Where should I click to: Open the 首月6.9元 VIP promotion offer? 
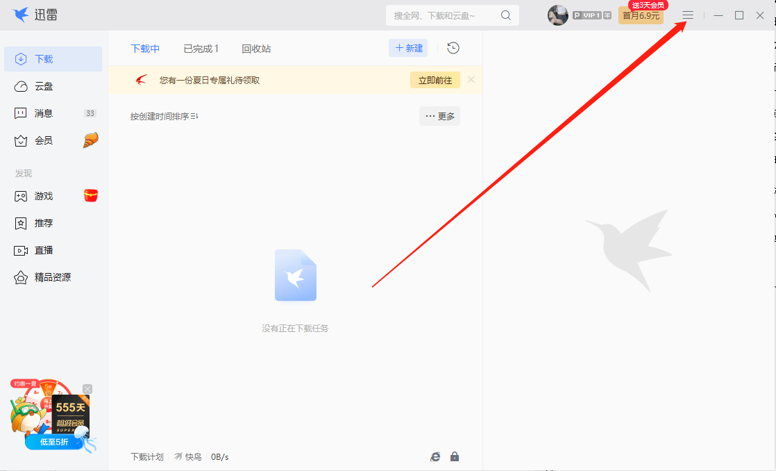click(x=640, y=15)
